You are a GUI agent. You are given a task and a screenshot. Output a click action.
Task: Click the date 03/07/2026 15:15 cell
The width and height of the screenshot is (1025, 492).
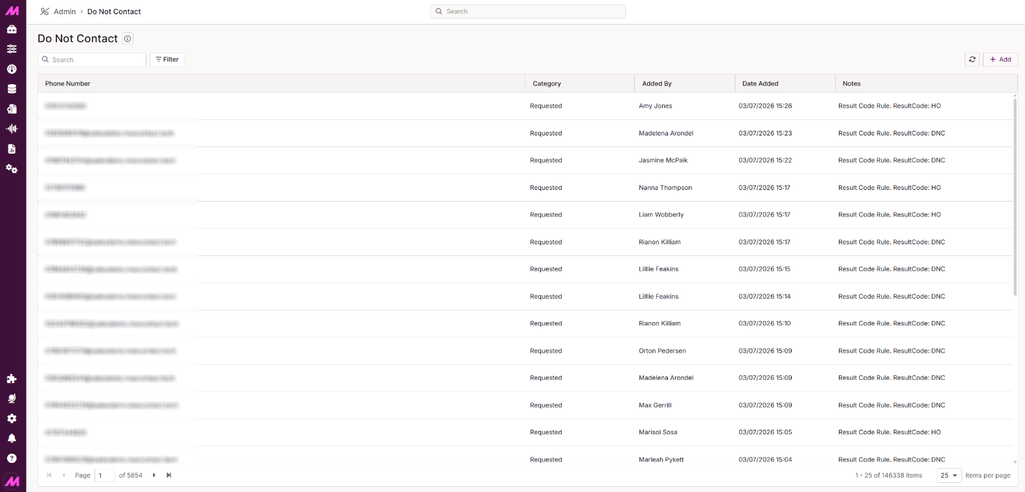[765, 269]
